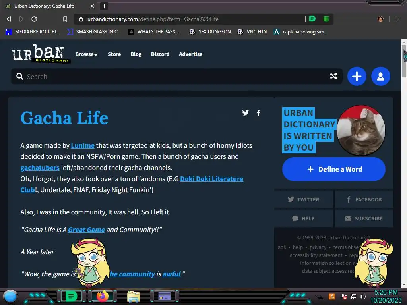Open the blue user account button
Screen dimensions: 407x305
pyautogui.click(x=380, y=76)
